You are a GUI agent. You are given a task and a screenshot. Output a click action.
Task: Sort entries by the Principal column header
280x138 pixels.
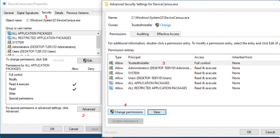pos(134,57)
